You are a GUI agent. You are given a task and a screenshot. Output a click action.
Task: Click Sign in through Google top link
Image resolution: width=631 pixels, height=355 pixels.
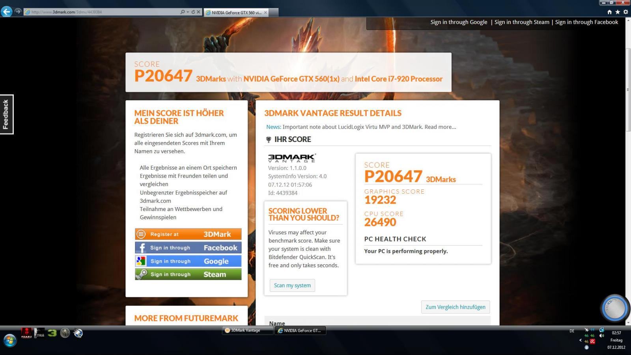pyautogui.click(x=459, y=22)
